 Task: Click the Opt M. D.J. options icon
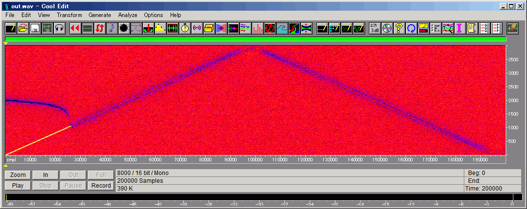436,28
